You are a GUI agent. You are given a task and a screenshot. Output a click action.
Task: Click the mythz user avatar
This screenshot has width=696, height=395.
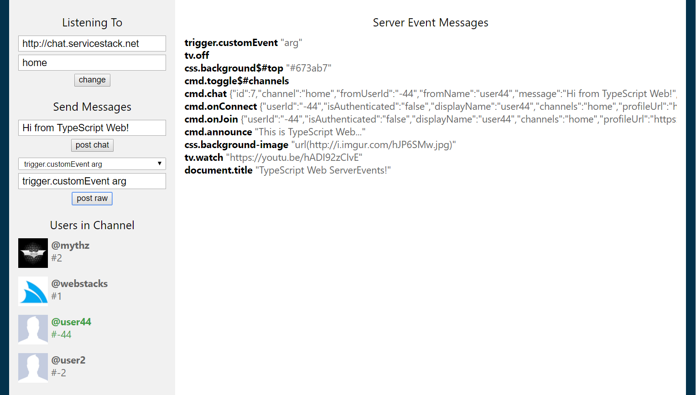tap(33, 253)
